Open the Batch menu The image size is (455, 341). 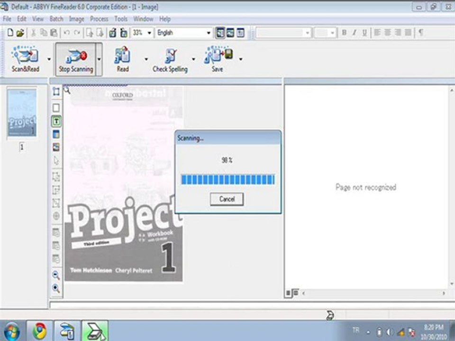coord(56,19)
